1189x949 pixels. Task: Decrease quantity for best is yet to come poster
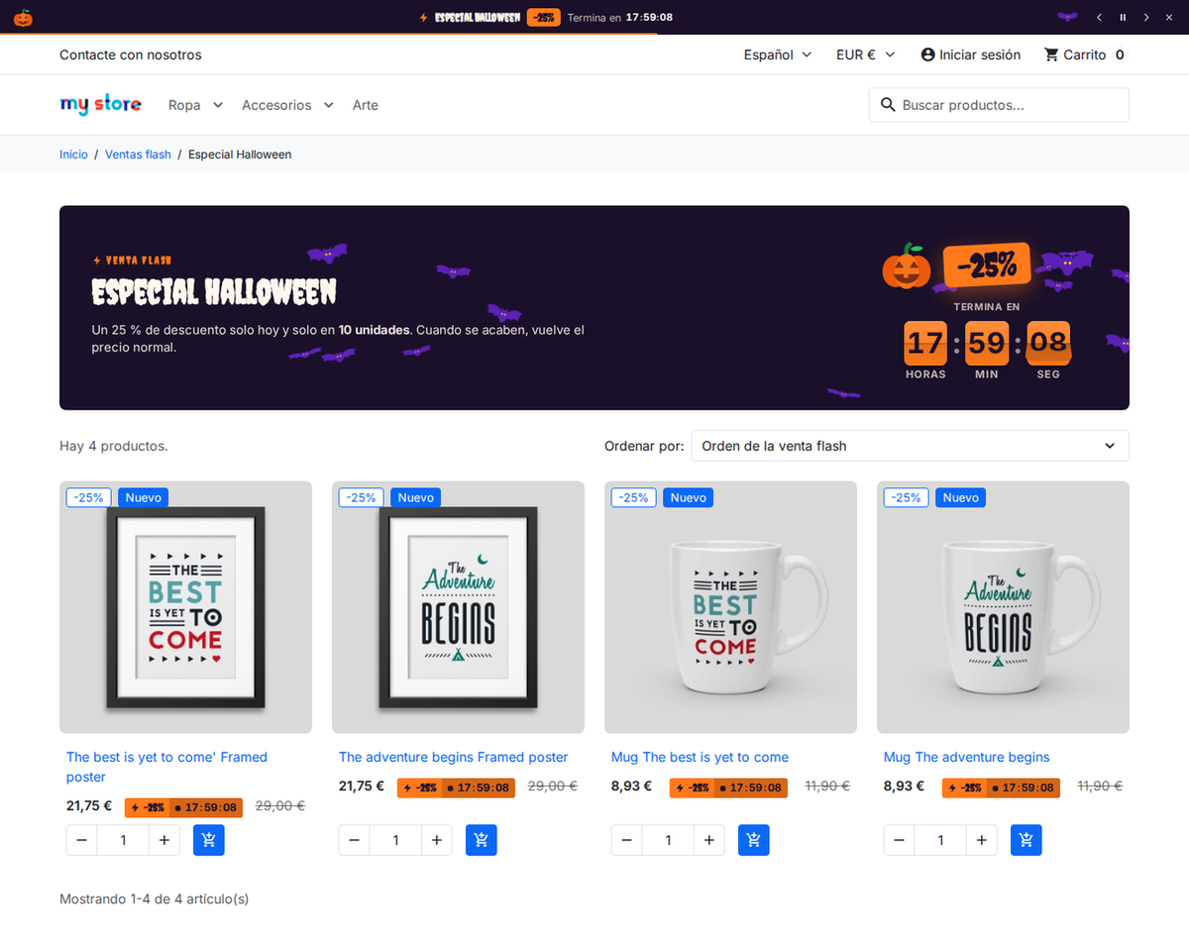pyautogui.click(x=82, y=840)
